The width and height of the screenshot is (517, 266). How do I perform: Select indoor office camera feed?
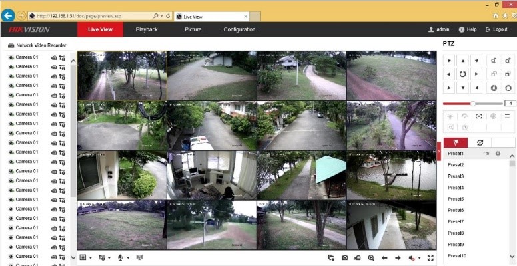click(x=212, y=176)
